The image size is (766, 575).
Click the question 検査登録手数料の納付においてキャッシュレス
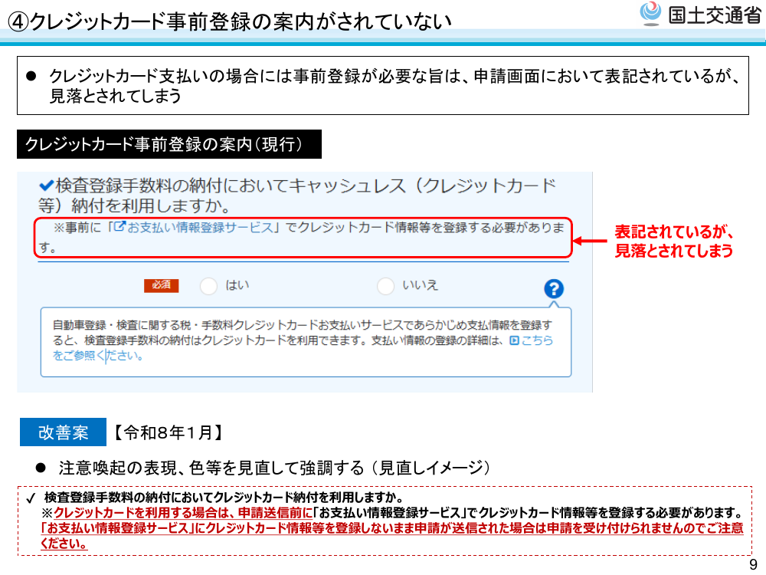(297, 195)
